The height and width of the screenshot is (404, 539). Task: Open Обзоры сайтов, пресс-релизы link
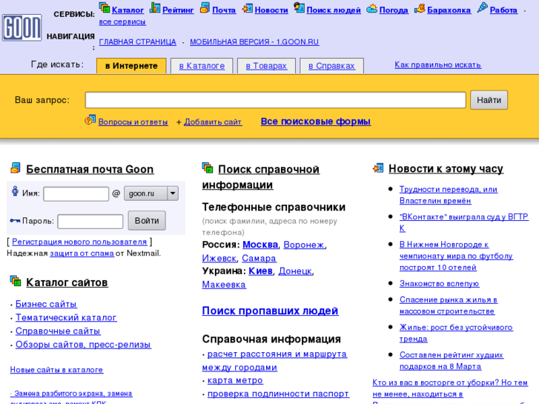pos(83,344)
